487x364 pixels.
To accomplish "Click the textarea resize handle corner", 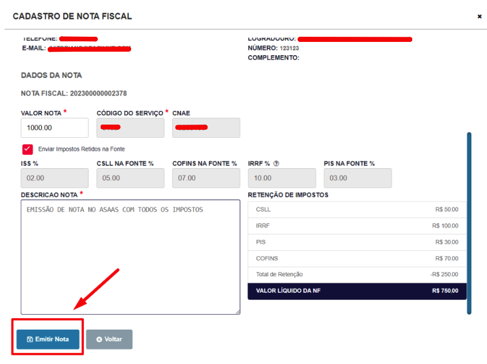I will 237,312.
